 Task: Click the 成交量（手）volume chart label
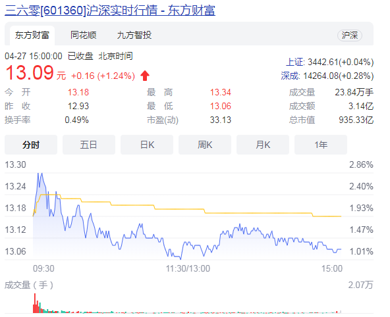coord(29,285)
